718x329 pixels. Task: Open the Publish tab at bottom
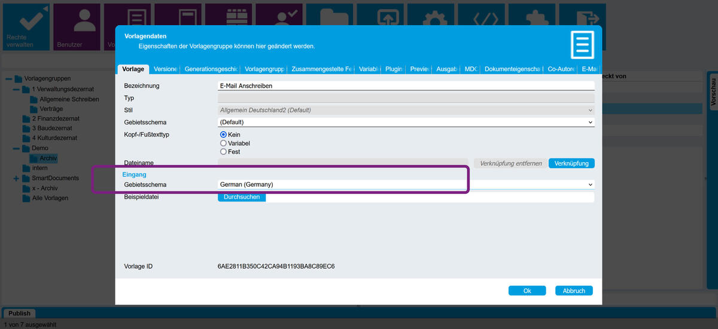pyautogui.click(x=19, y=313)
